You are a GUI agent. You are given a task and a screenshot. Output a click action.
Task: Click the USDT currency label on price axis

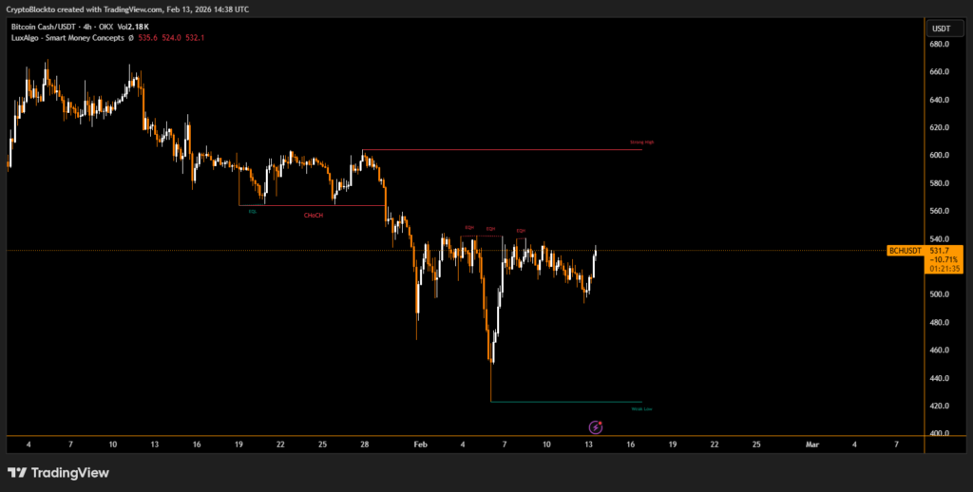941,28
